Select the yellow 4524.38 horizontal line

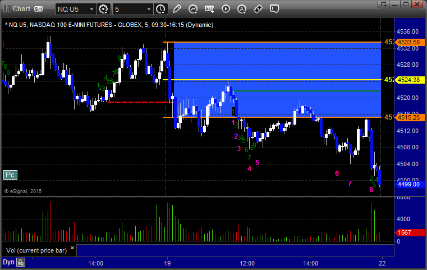(x=272, y=80)
